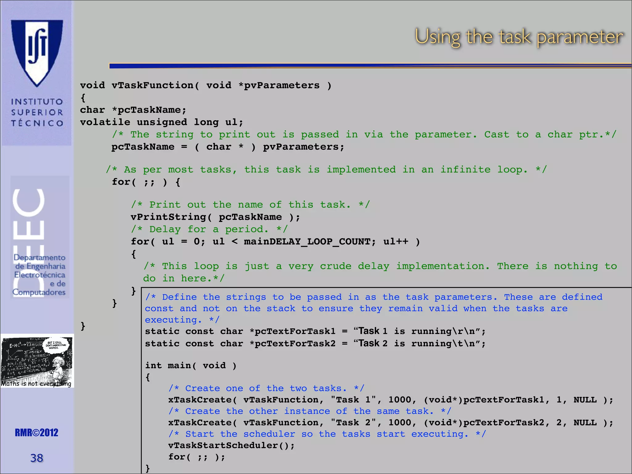
Task: Click the slide number 38
Action: (x=36, y=458)
